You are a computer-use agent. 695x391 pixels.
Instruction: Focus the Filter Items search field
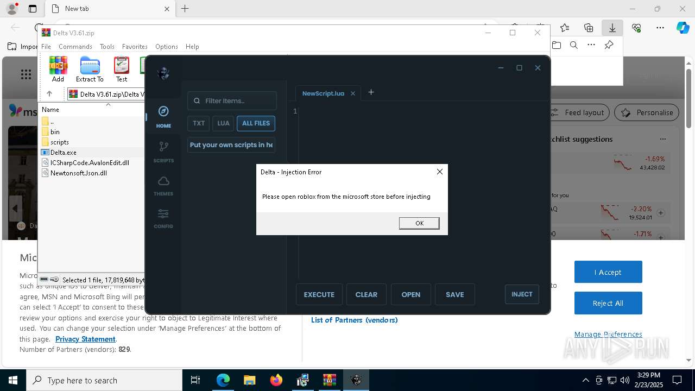(232, 100)
